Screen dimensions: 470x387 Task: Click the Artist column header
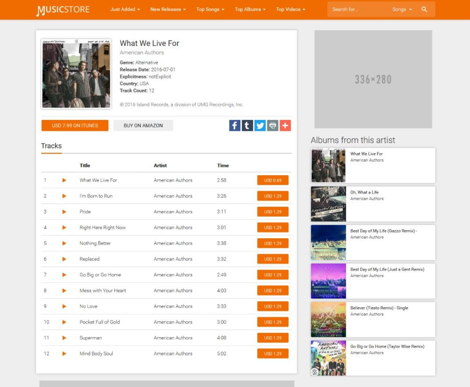click(x=160, y=165)
